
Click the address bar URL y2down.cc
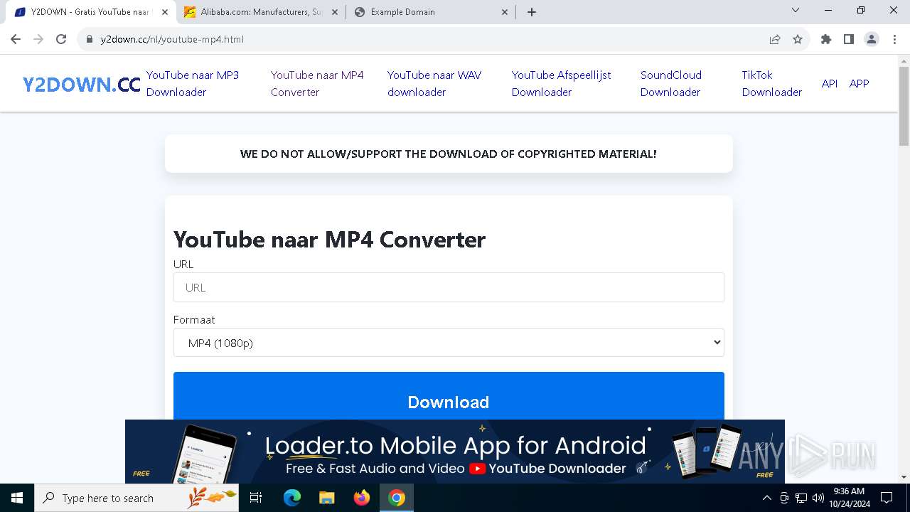pos(172,39)
